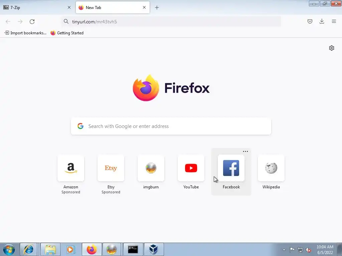Click the Back navigation arrow
342x256 pixels.
(8, 22)
